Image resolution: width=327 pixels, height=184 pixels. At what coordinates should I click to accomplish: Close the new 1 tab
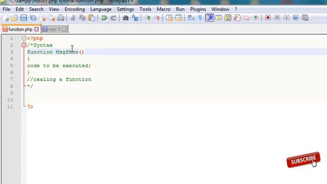click(x=64, y=30)
